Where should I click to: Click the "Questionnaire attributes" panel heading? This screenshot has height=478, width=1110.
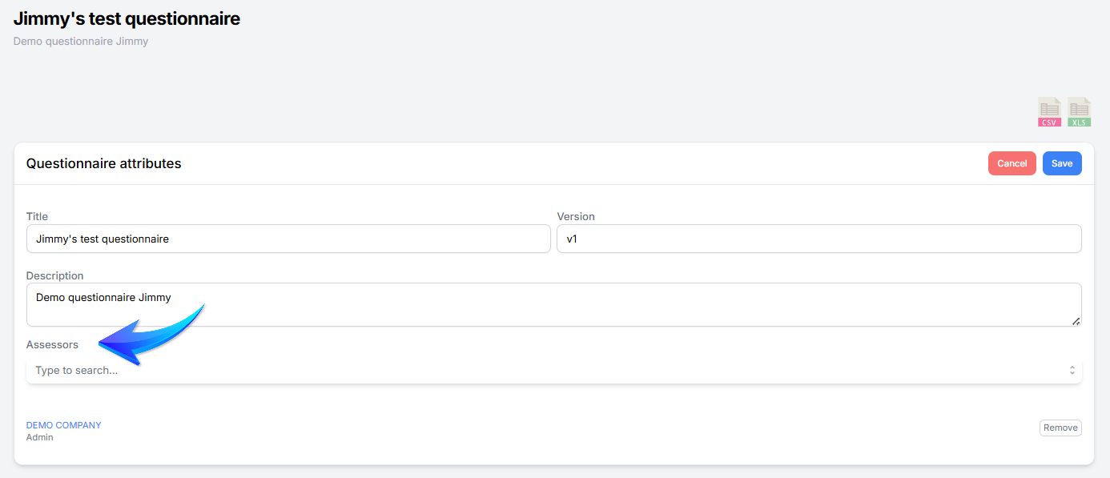click(104, 163)
